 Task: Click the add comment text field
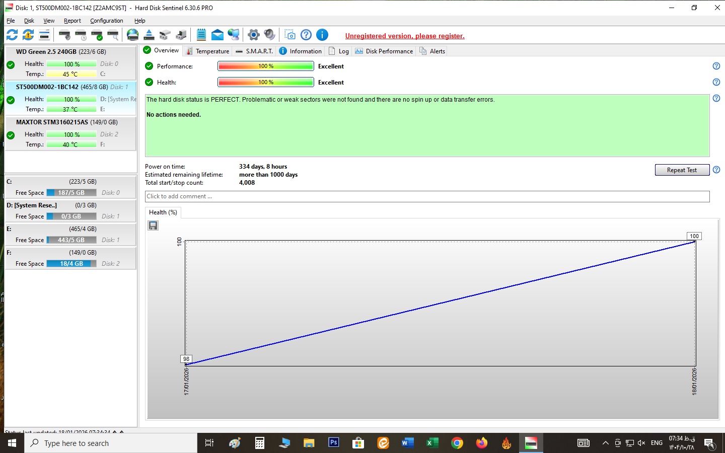coord(427,196)
